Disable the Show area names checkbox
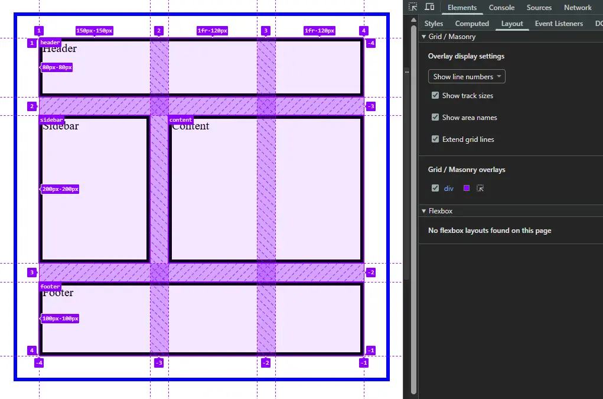This screenshot has height=399, width=603. 435,118
